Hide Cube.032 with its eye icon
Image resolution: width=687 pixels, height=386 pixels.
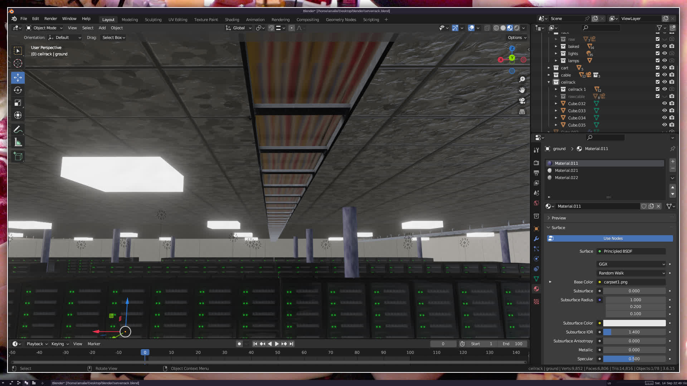click(x=664, y=104)
